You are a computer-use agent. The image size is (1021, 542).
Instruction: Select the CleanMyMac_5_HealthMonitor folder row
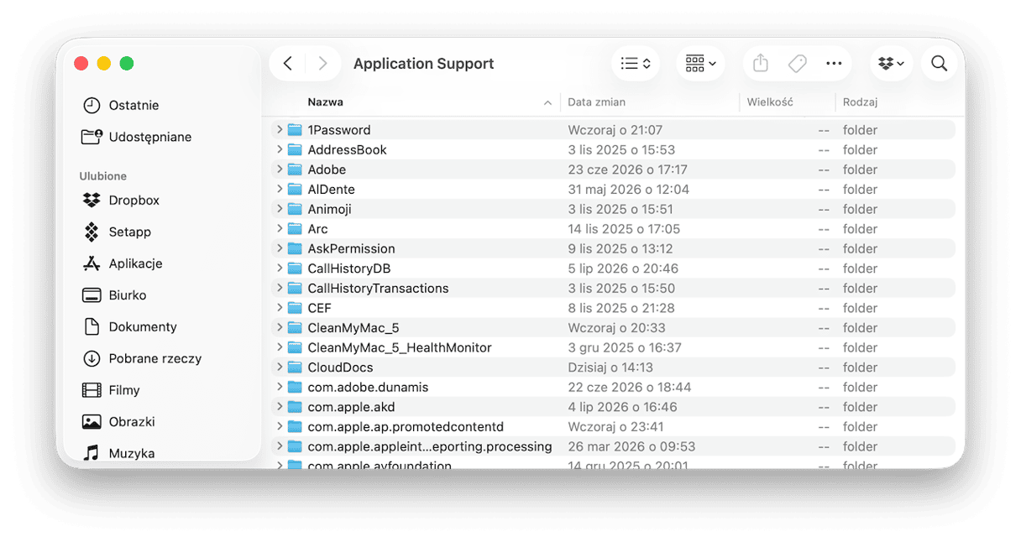click(x=613, y=347)
